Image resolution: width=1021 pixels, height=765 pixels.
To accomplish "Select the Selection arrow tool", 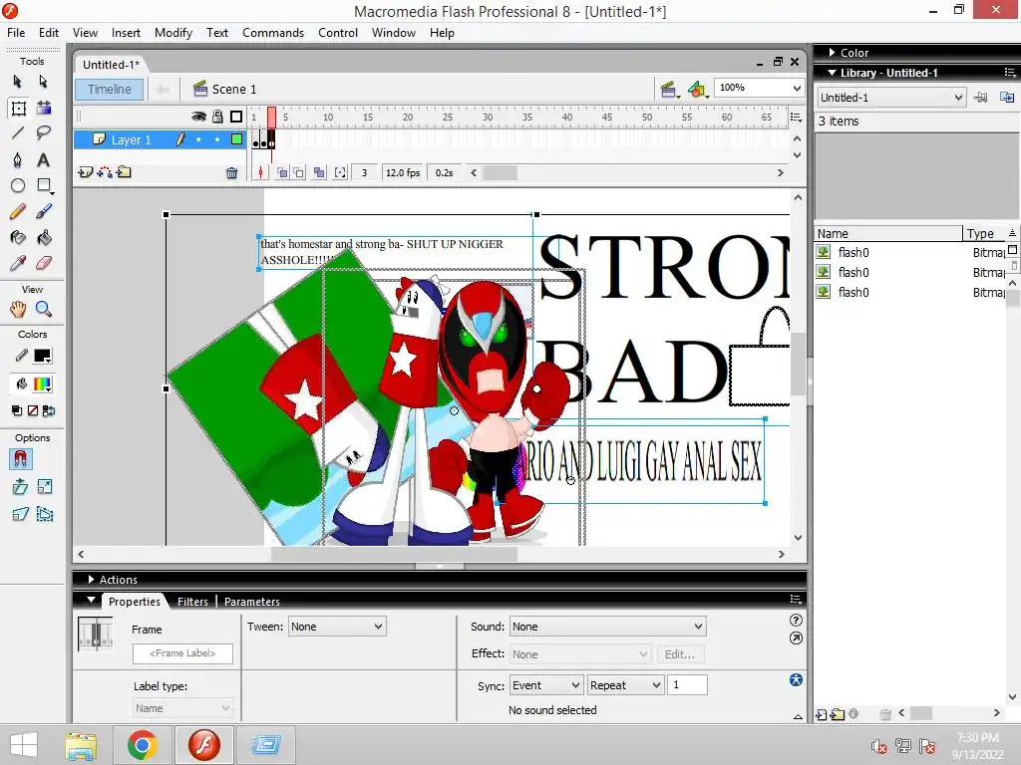I will tap(18, 82).
